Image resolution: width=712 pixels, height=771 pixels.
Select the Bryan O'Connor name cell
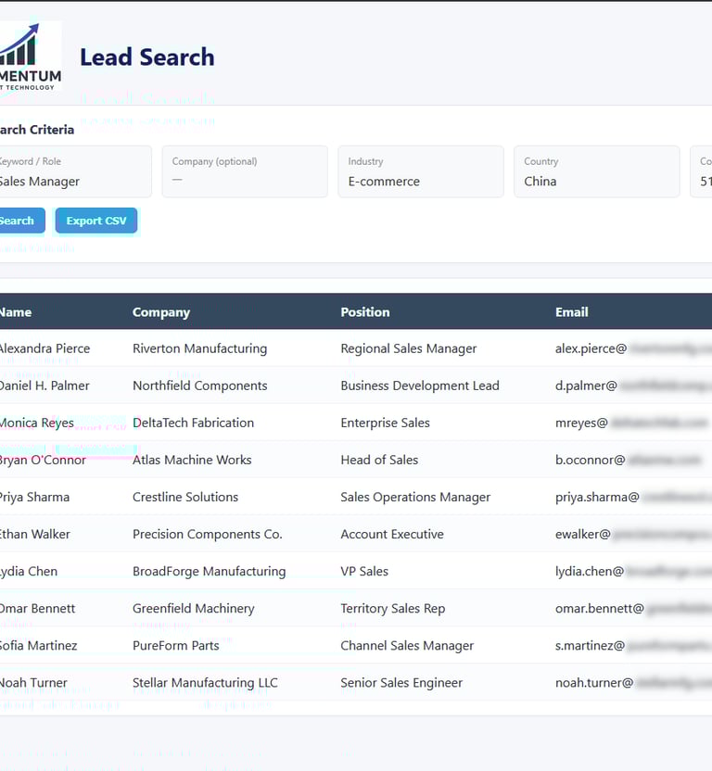(43, 460)
